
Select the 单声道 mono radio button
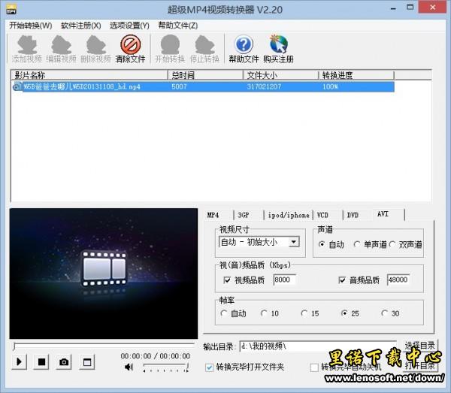click(357, 244)
